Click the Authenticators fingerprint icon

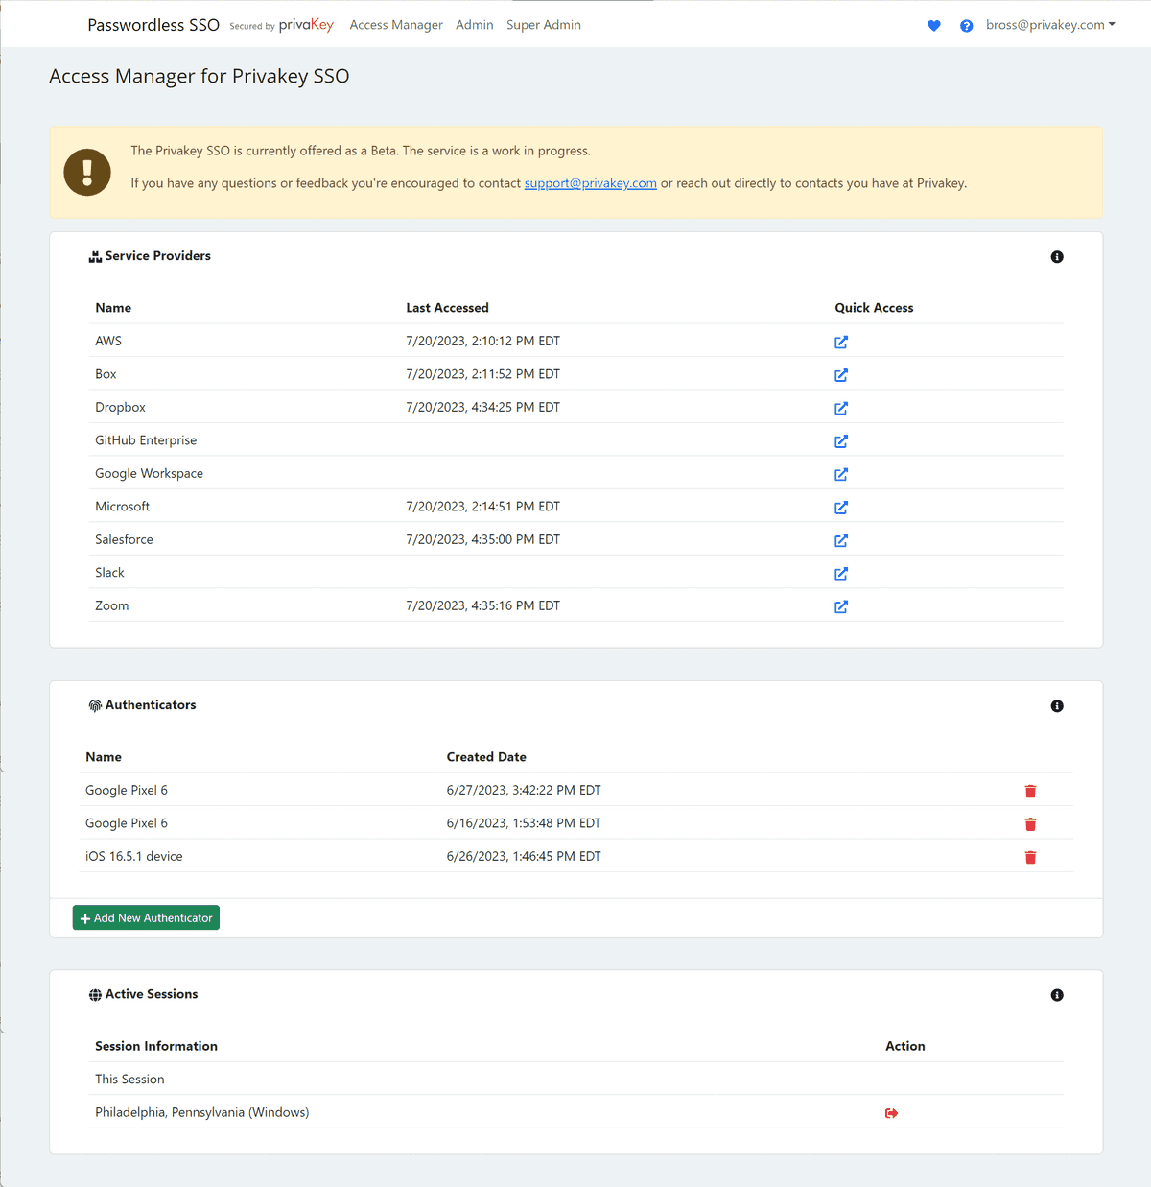95,706
